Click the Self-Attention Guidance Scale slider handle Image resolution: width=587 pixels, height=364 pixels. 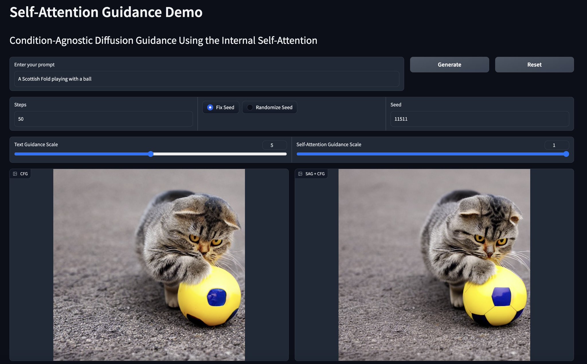point(566,154)
